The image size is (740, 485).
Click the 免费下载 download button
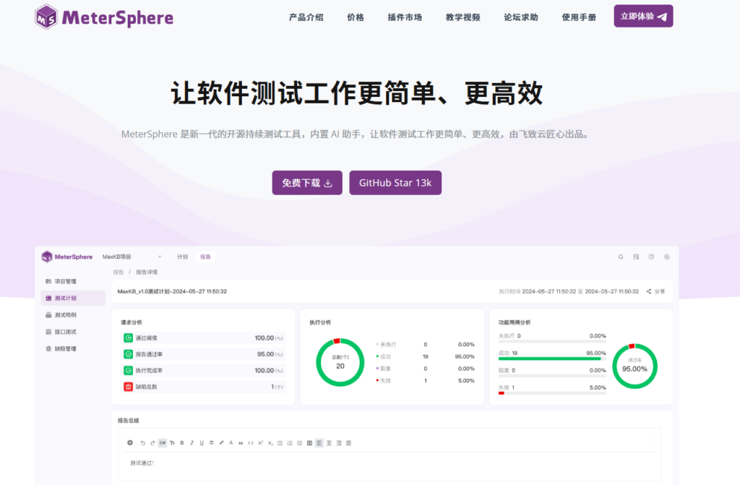306,183
